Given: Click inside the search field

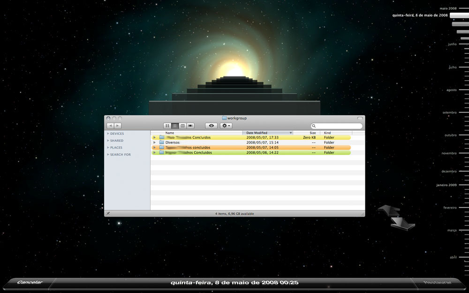Looking at the screenshot, I should [336, 126].
